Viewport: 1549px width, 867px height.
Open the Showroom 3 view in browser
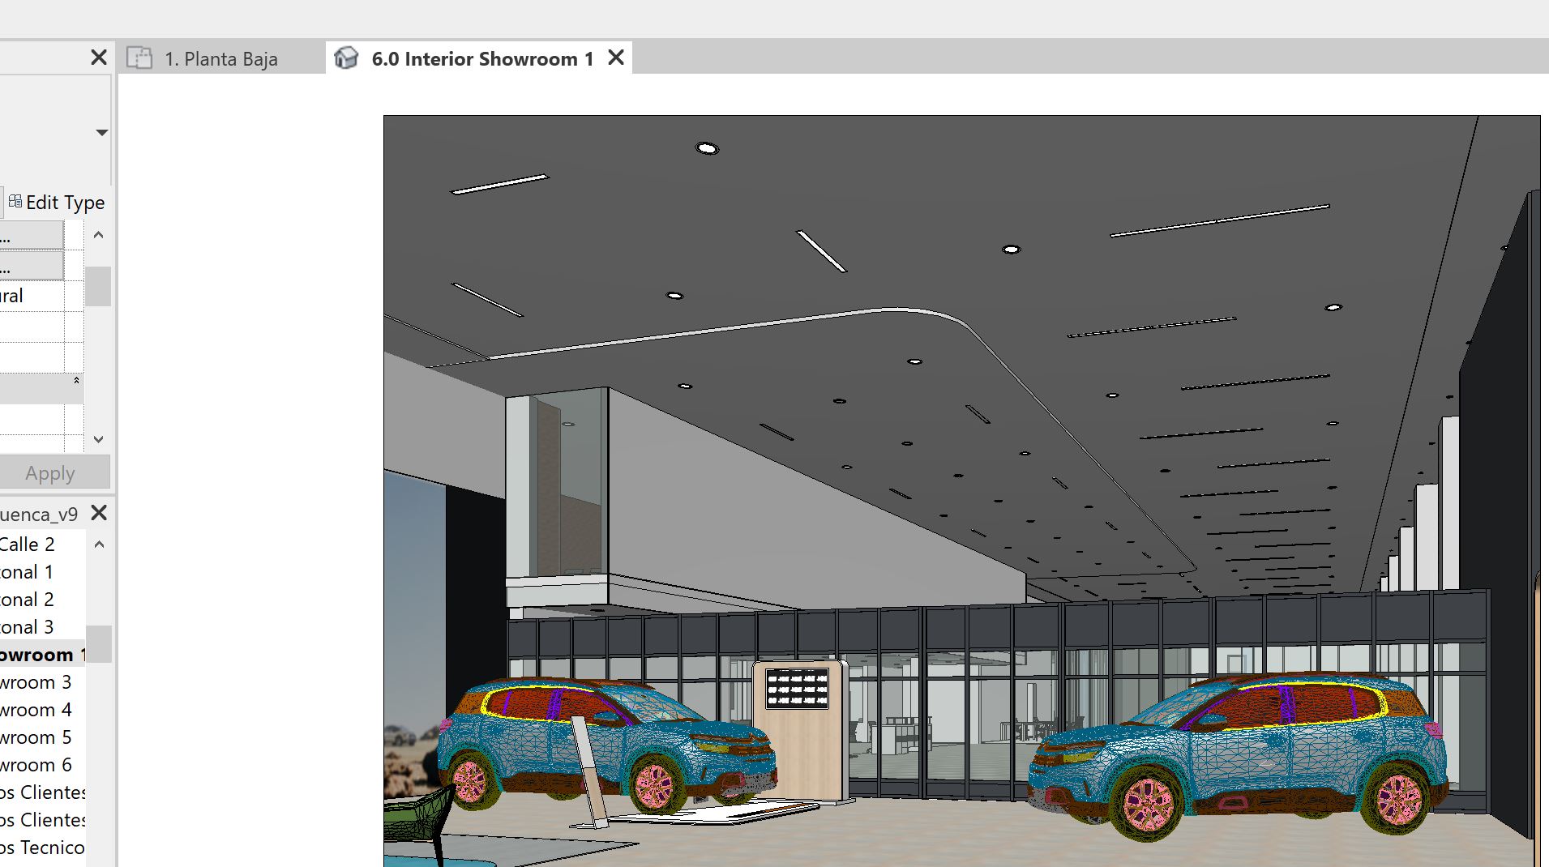coord(34,681)
